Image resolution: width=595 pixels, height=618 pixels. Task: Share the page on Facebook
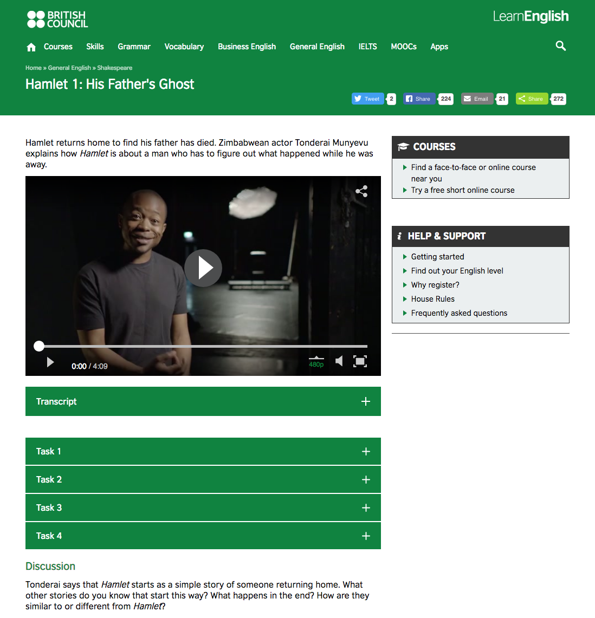point(419,99)
